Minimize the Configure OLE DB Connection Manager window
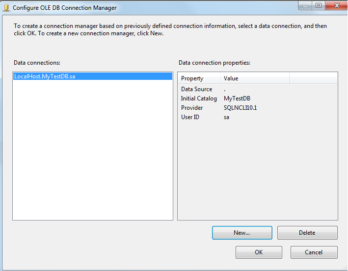The image size is (348, 271). (305, 6)
